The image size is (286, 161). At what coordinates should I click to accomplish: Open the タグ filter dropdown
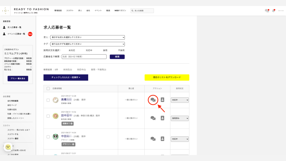click(x=87, y=44)
